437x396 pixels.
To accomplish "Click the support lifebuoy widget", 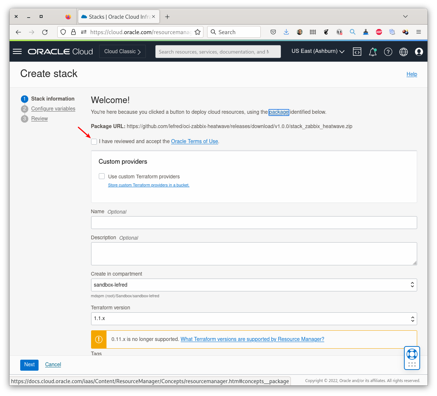I will 412,354.
